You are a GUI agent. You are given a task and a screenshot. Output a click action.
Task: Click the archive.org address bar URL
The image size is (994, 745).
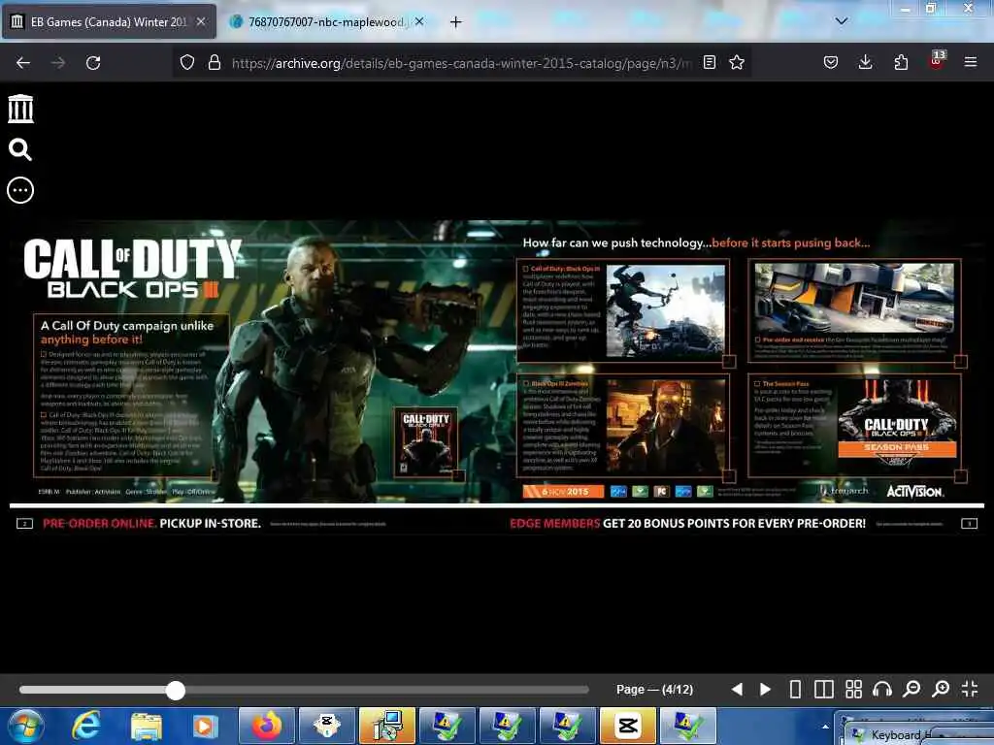click(x=461, y=63)
